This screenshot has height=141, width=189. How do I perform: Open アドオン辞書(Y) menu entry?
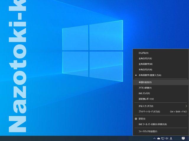(x=145, y=88)
